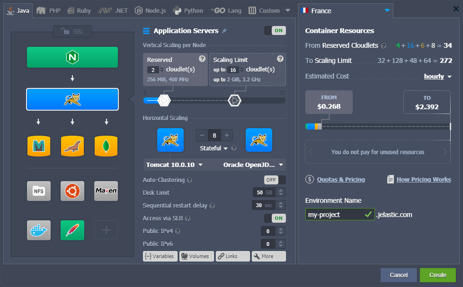Open Auto-Clustering help icon
The width and height of the screenshot is (463, 287).
point(189,180)
